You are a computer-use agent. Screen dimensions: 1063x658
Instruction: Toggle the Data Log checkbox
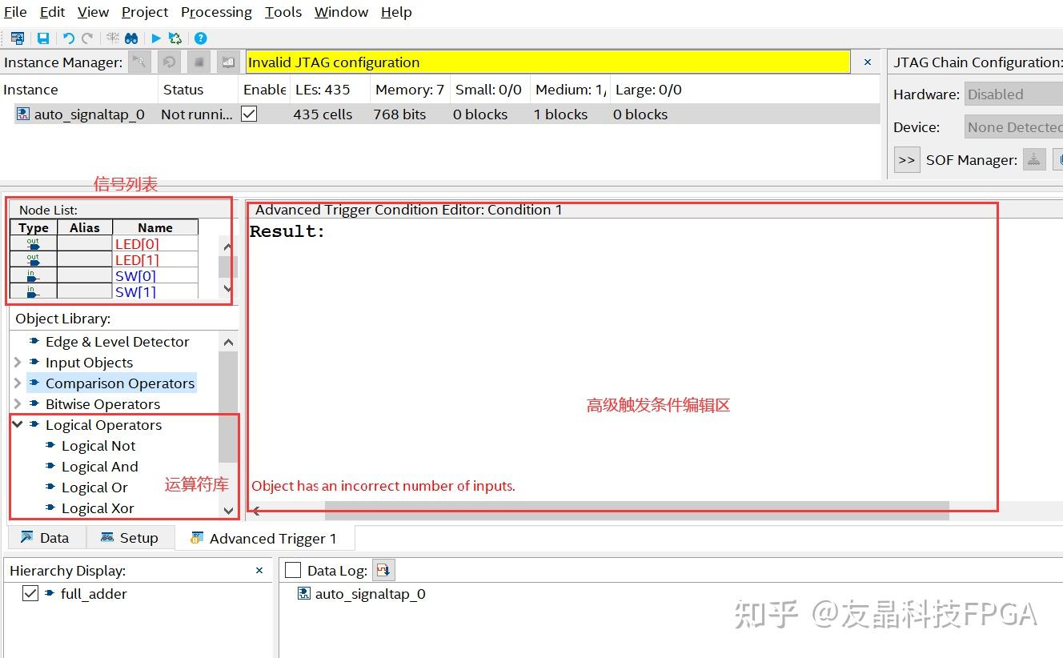click(x=292, y=569)
